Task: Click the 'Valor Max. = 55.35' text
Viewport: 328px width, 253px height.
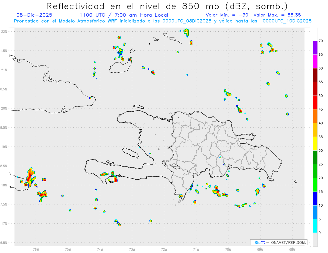Action: point(277,15)
